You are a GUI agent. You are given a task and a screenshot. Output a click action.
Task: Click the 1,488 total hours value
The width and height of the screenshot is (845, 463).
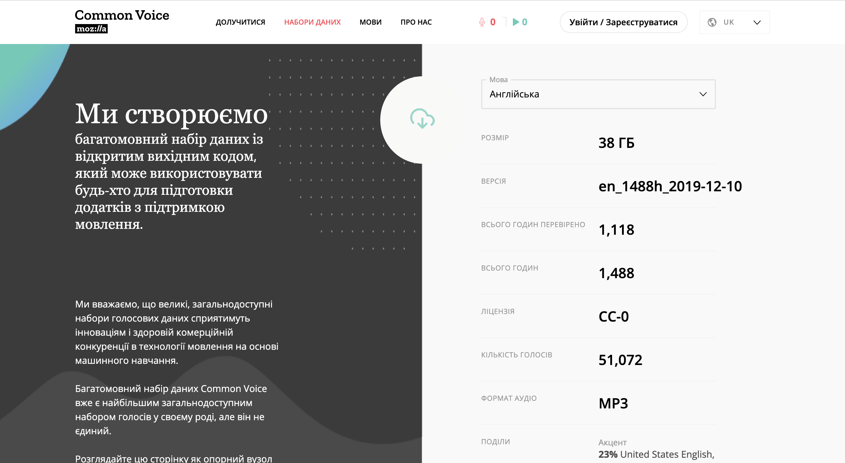[616, 273]
